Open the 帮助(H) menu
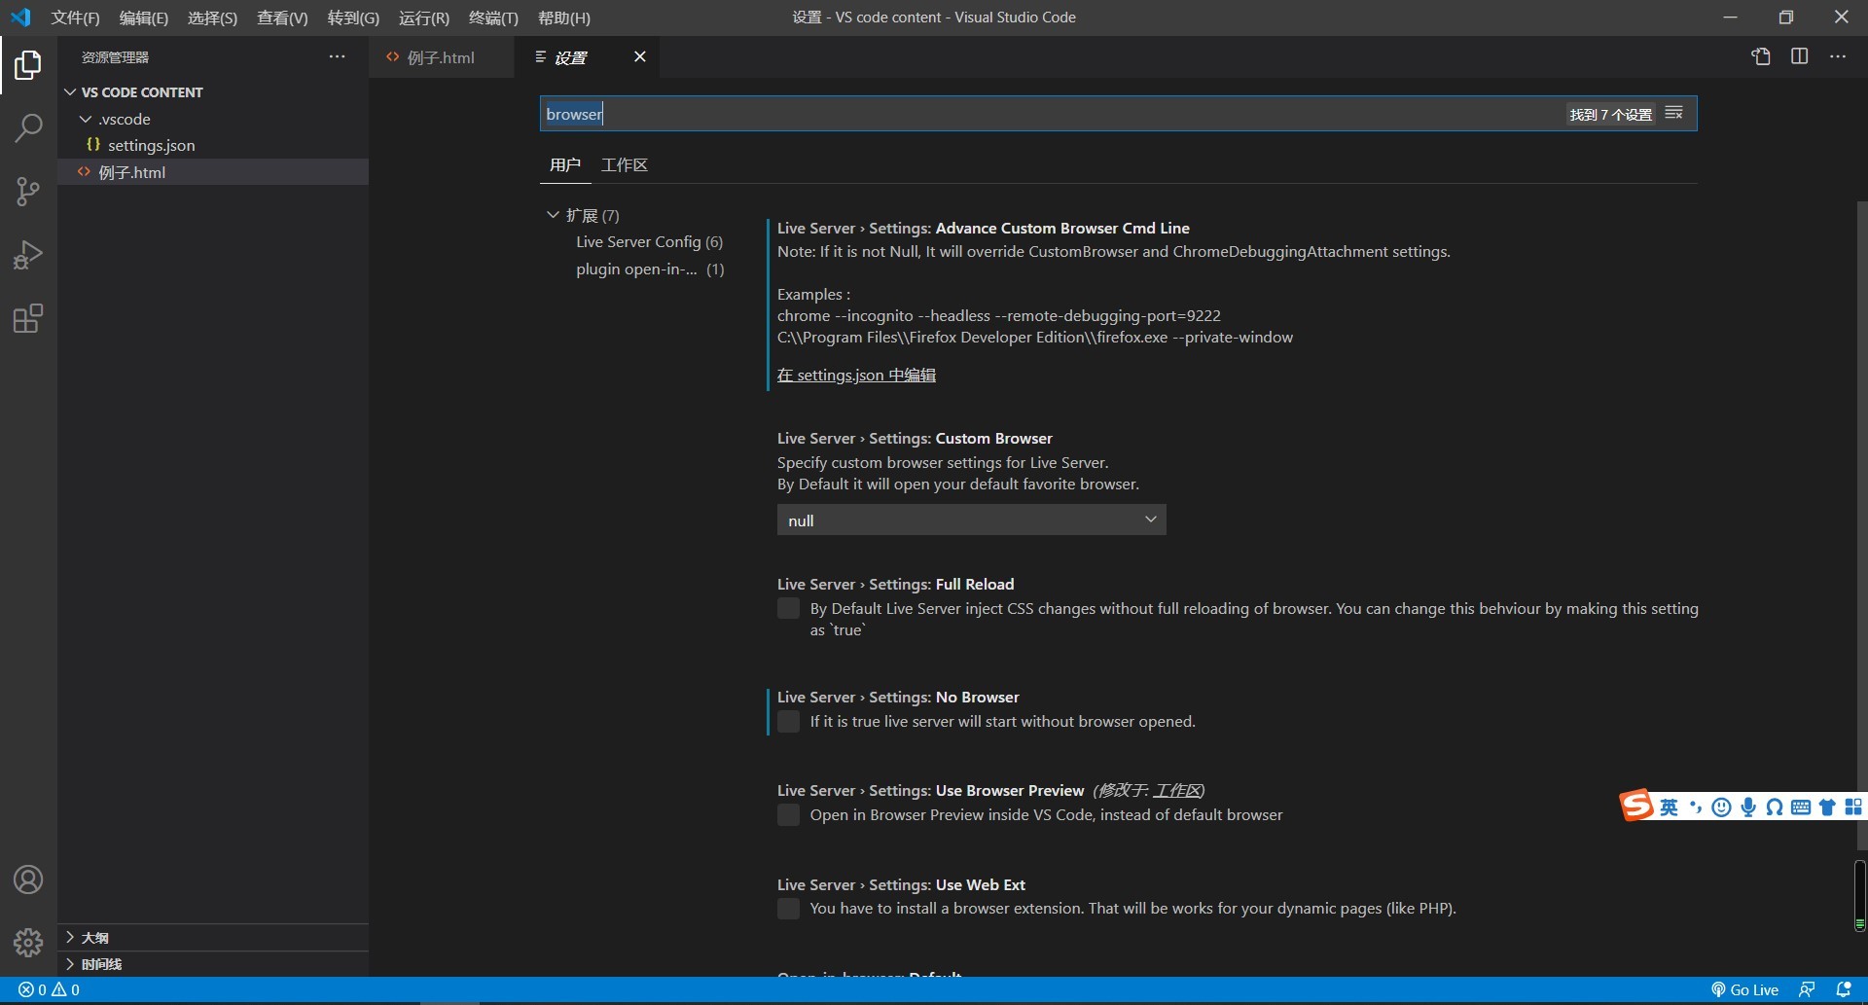The image size is (1868, 1005). pos(564,18)
